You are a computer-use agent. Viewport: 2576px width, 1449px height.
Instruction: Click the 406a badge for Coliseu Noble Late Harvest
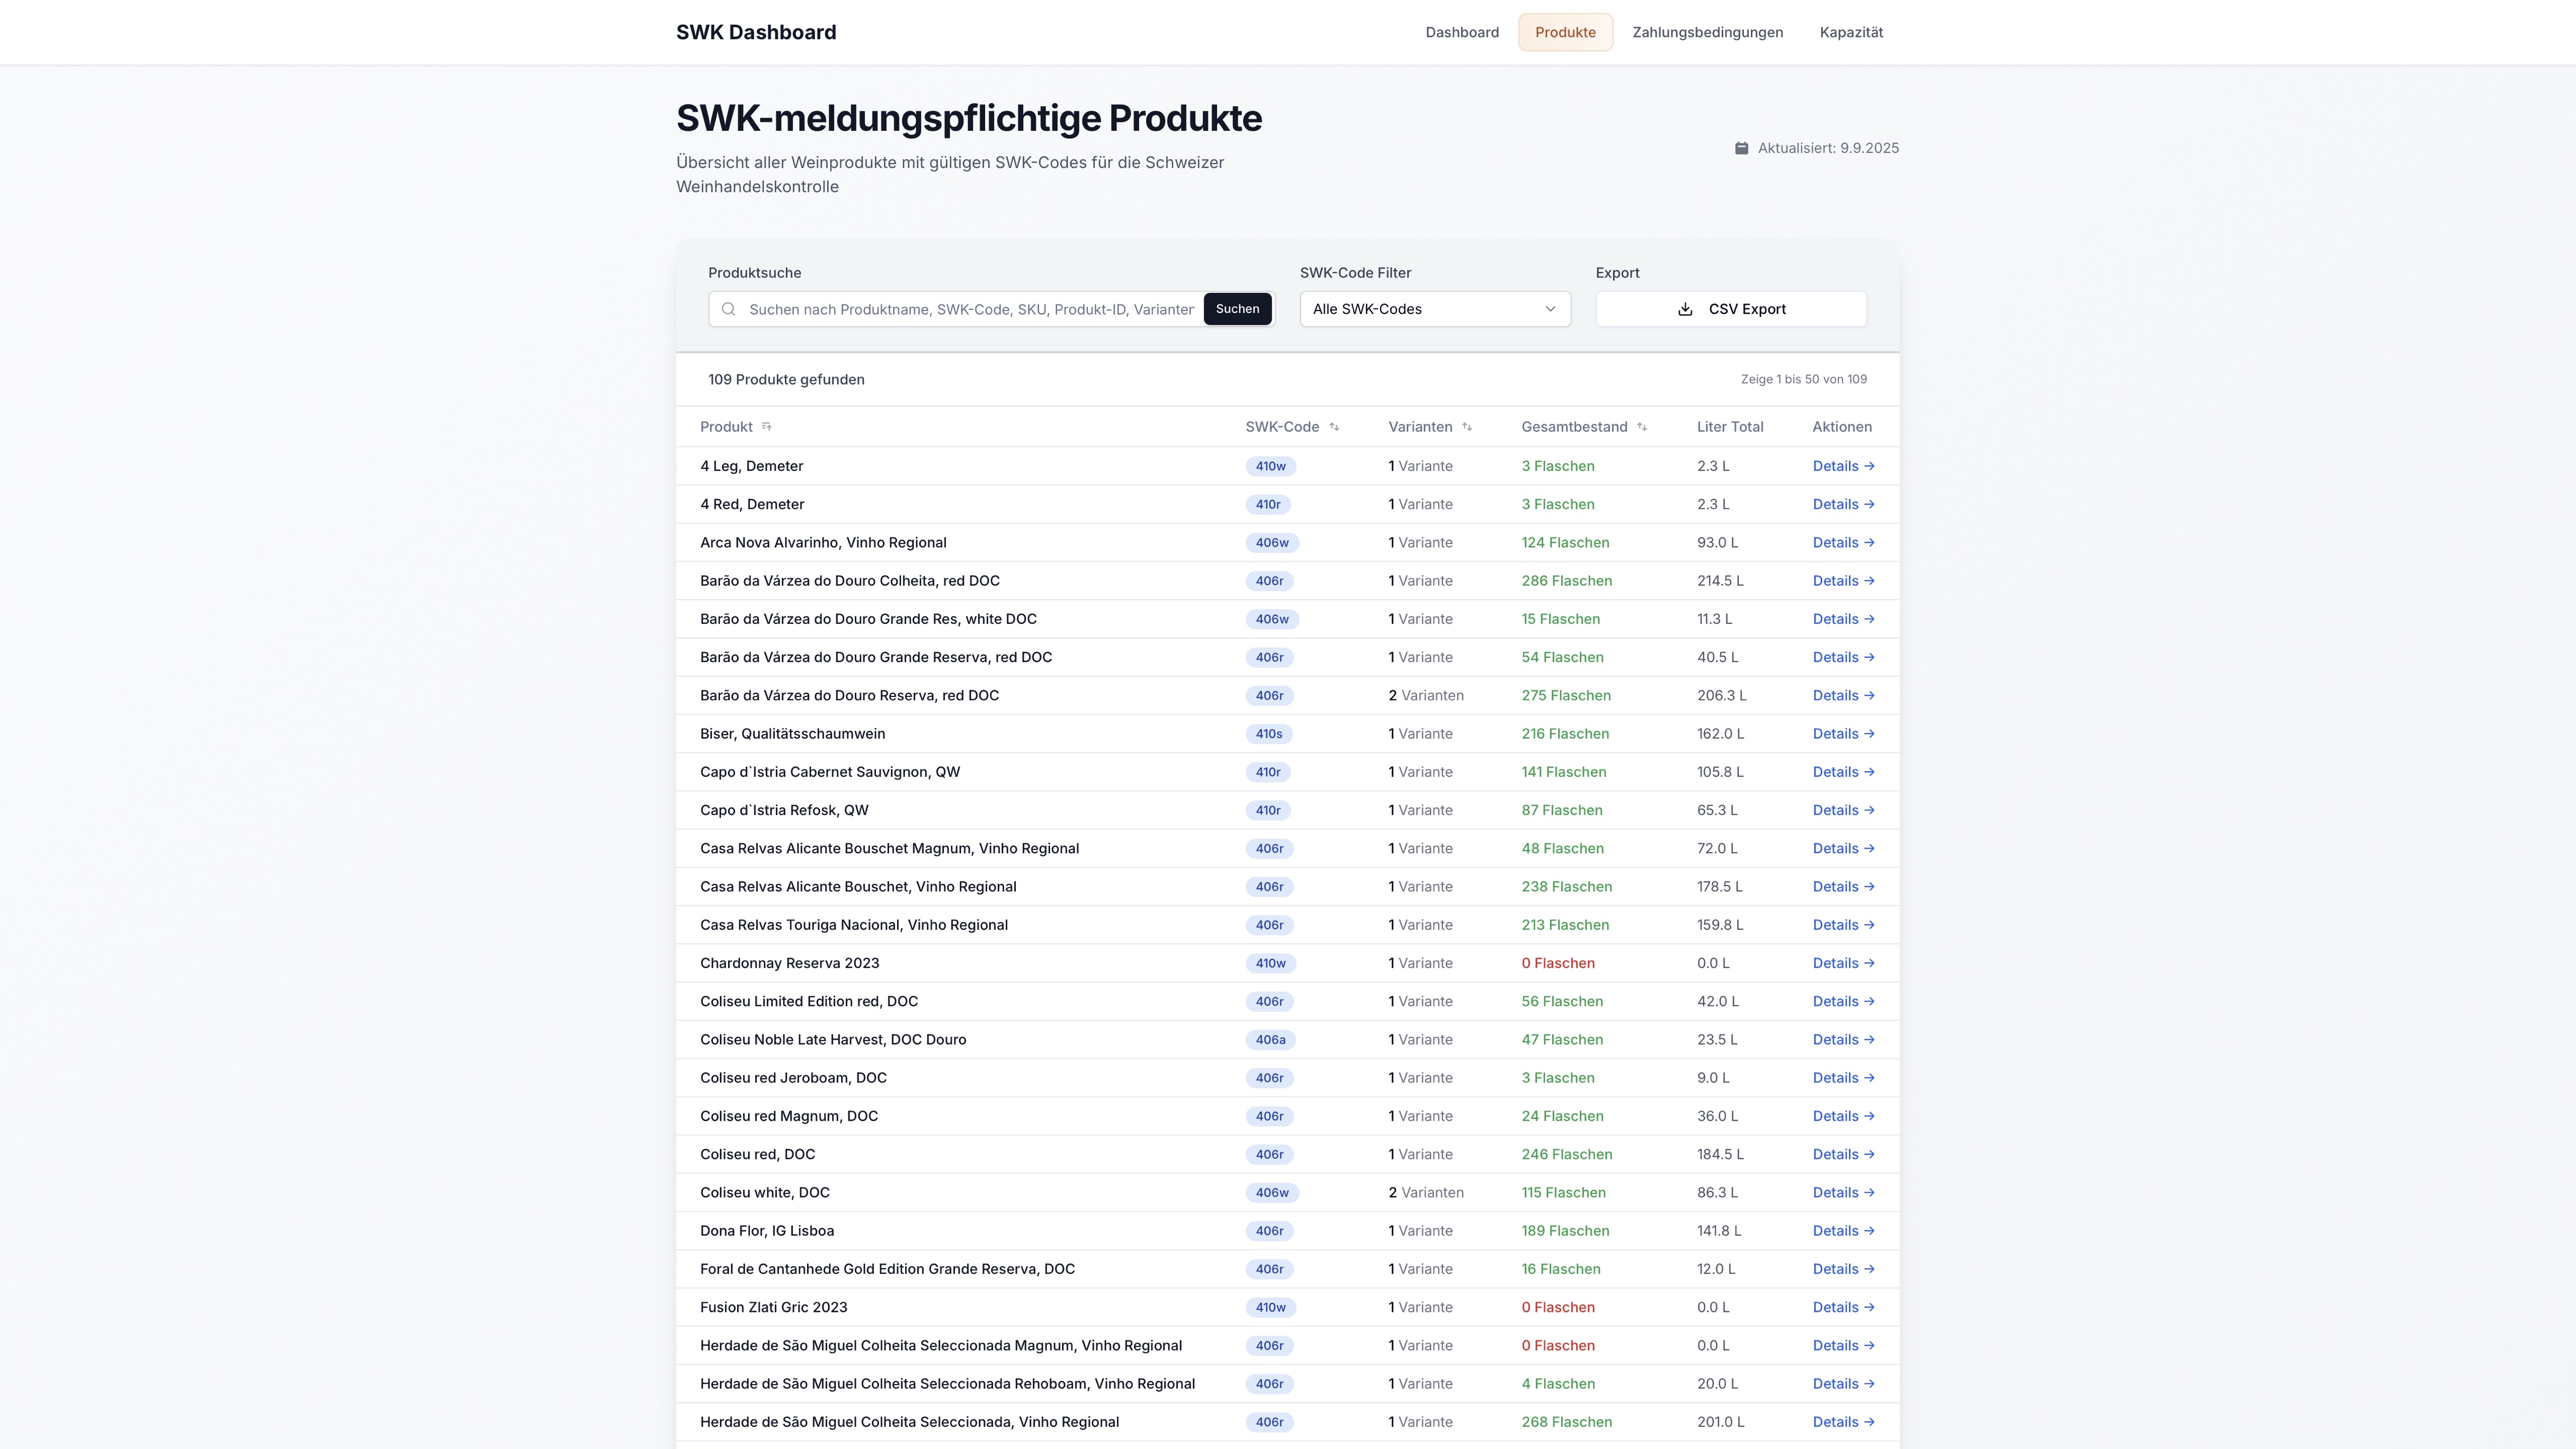1270,1040
